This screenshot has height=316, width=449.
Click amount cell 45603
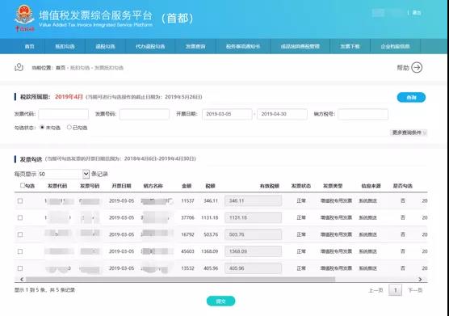187,251
